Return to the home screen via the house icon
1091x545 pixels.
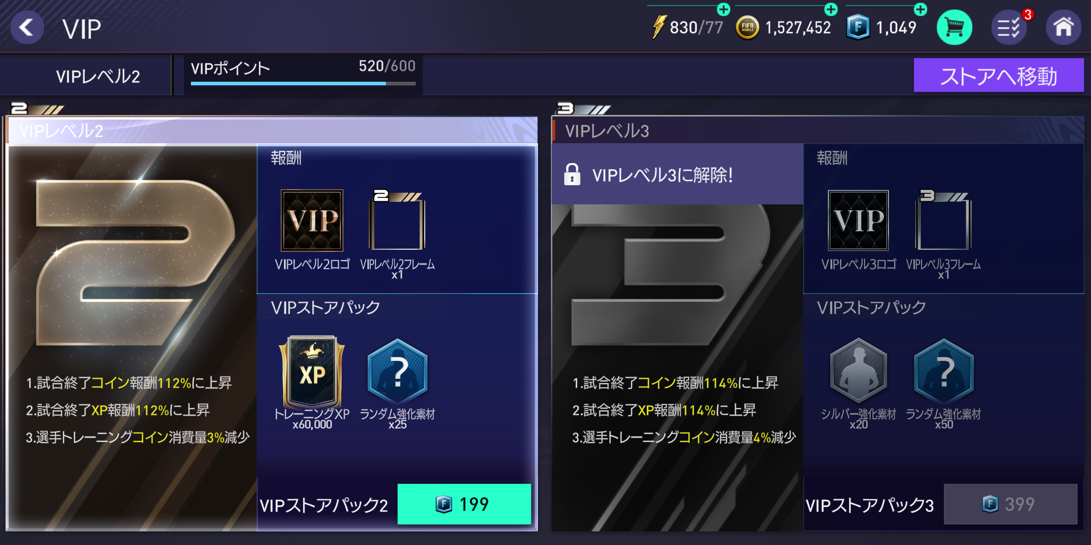pos(1063,27)
